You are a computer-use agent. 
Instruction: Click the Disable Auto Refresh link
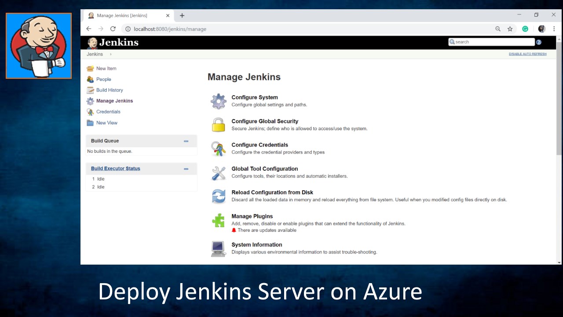(528, 54)
